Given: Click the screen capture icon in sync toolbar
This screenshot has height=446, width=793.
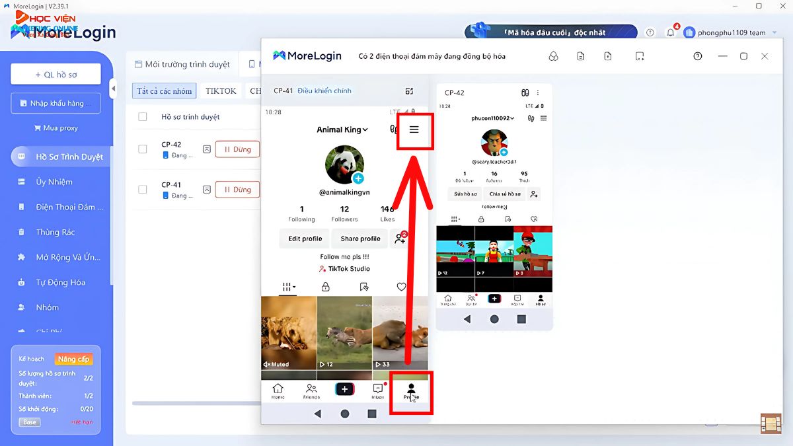Looking at the screenshot, I should click(639, 56).
